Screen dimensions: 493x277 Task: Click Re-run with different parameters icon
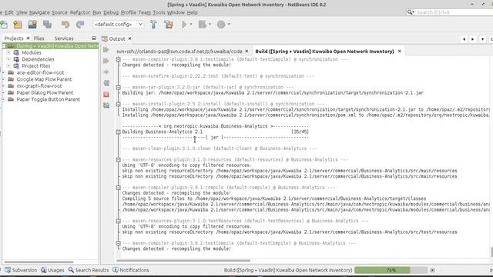(x=106, y=61)
